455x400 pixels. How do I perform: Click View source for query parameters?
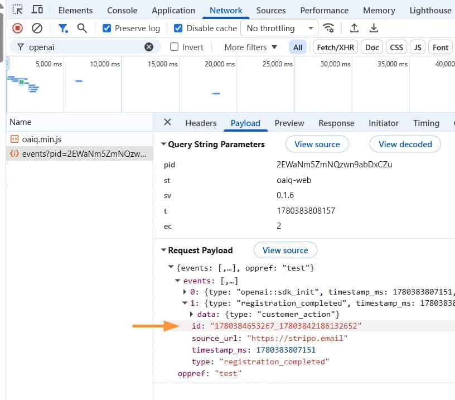pyautogui.click(x=317, y=144)
